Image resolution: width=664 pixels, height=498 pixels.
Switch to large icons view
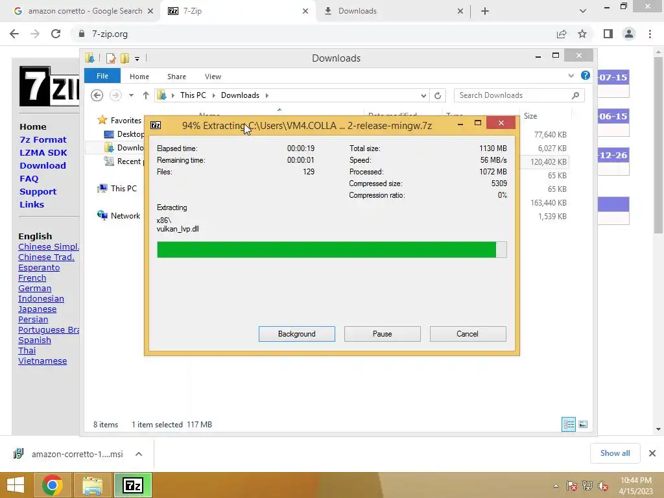(x=583, y=424)
